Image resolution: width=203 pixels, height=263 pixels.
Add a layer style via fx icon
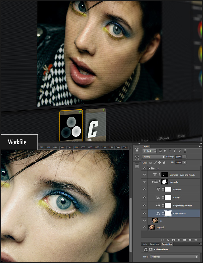pyautogui.click(x=168, y=240)
